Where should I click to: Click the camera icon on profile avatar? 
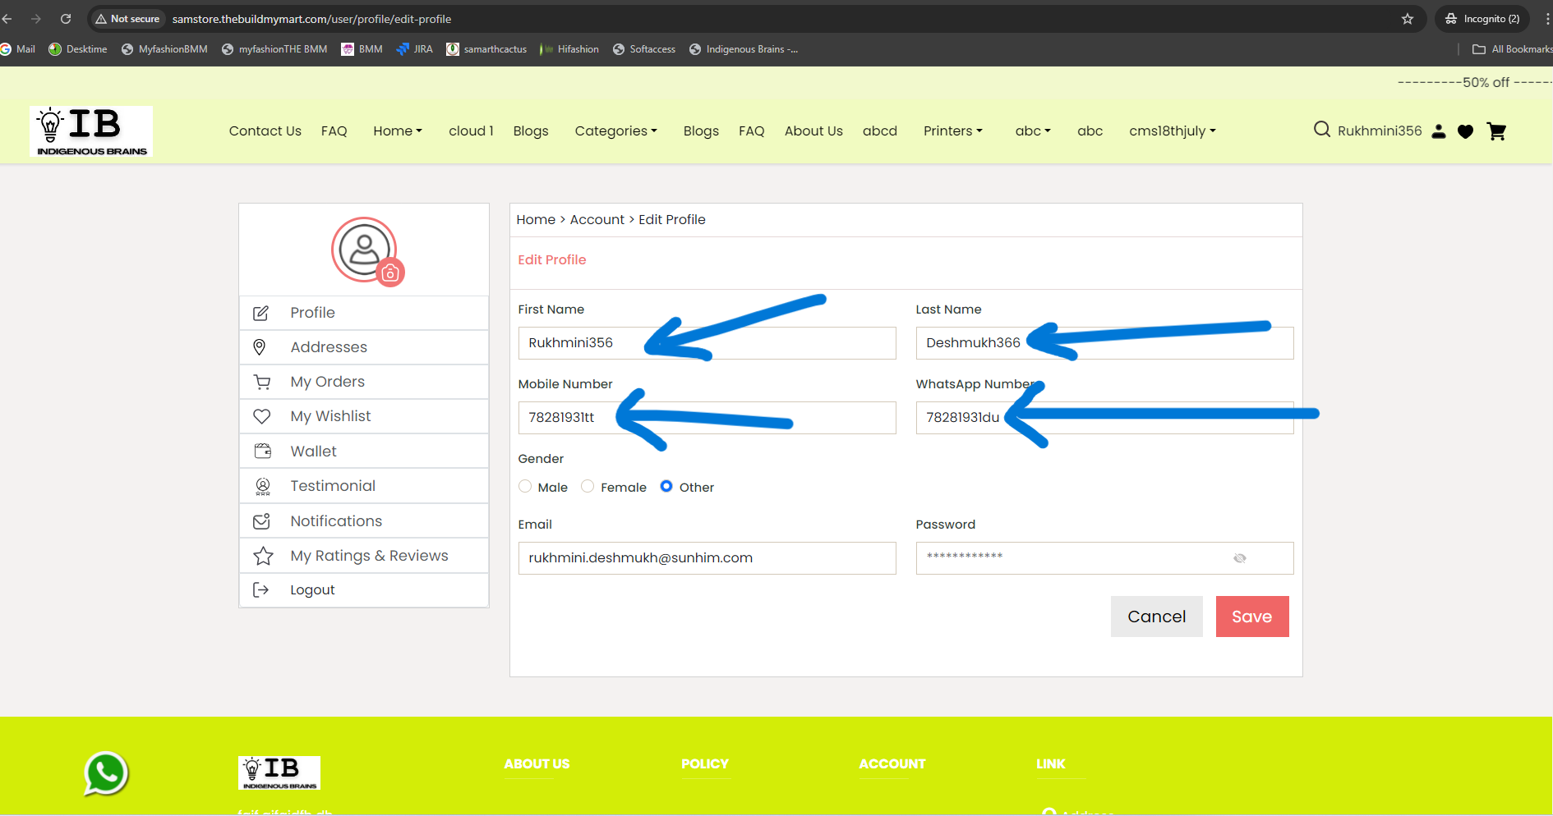(390, 273)
